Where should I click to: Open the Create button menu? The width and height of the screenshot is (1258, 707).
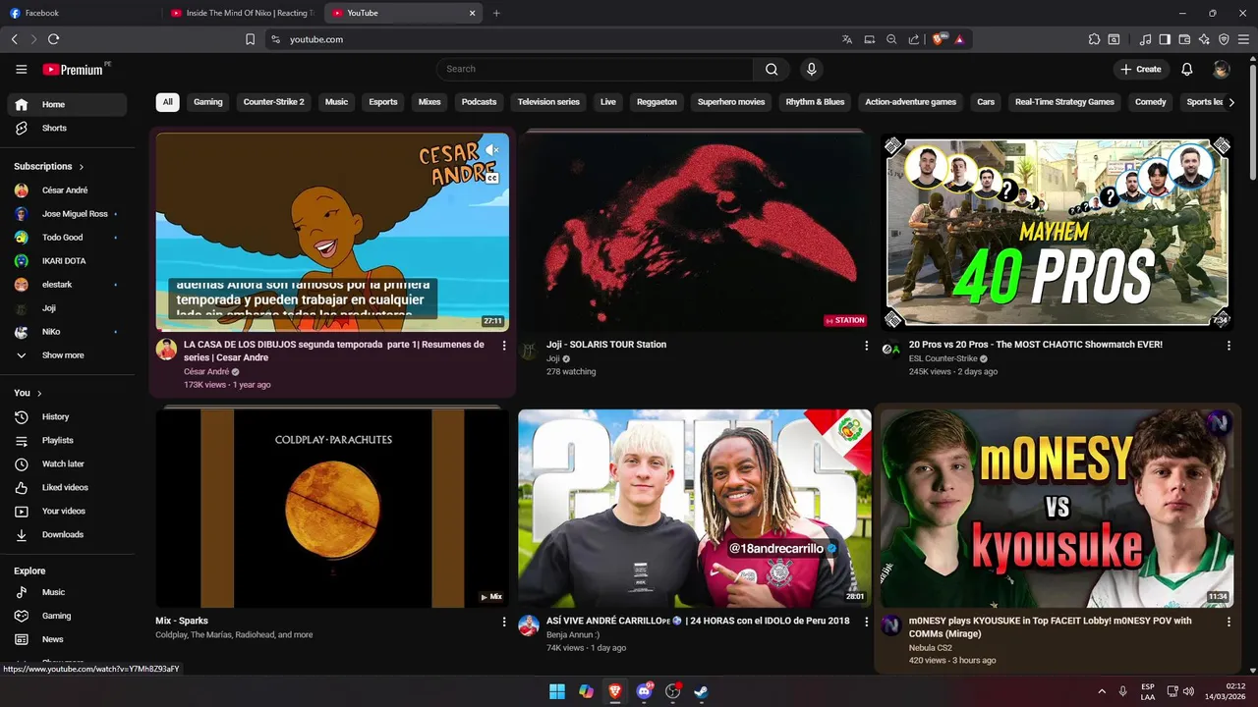(1141, 69)
